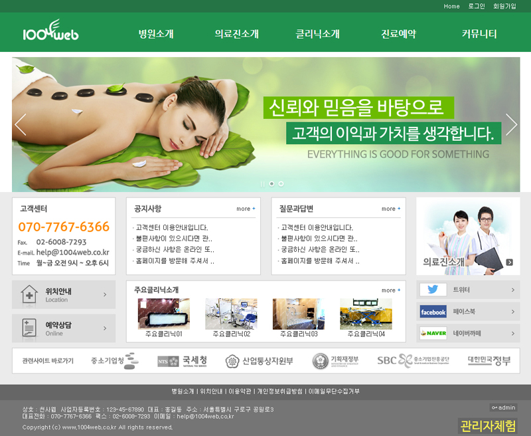Open the 주요클리닉02 thumbnail

[x=231, y=314]
